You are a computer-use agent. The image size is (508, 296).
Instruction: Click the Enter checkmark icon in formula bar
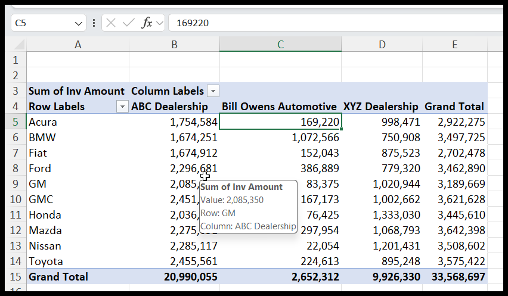[x=129, y=23]
